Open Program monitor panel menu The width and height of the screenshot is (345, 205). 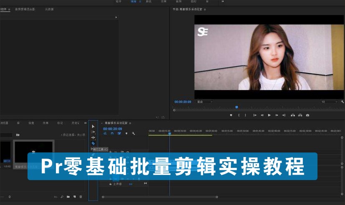coord(205,10)
